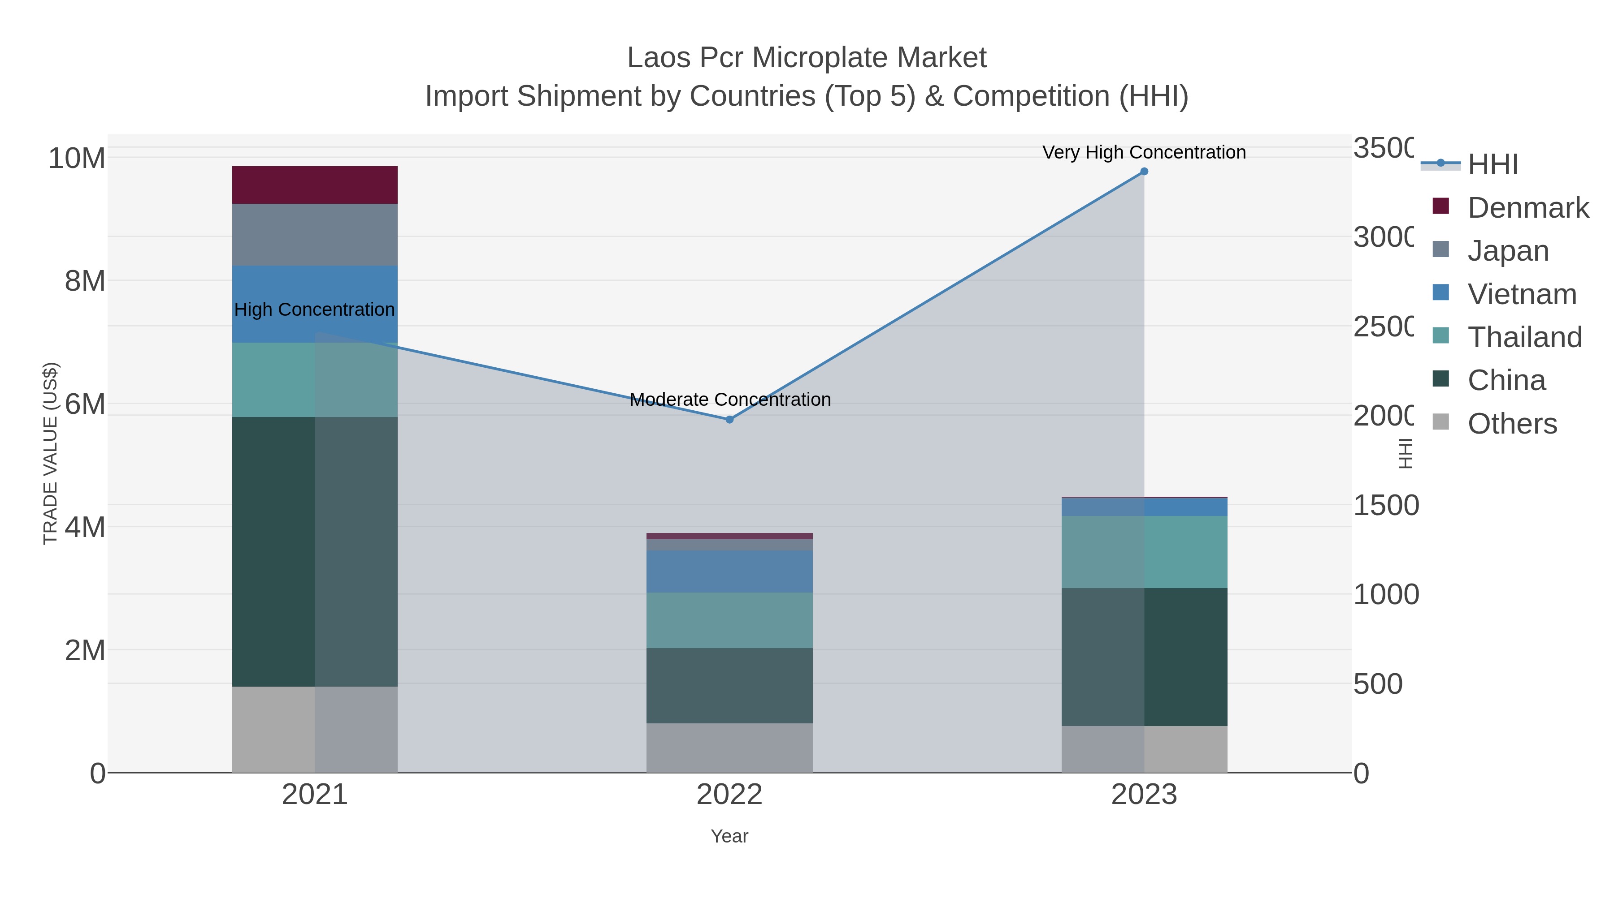The image size is (1614, 907).
Task: Toggle the Vietnam series legend entry
Action: click(1504, 293)
